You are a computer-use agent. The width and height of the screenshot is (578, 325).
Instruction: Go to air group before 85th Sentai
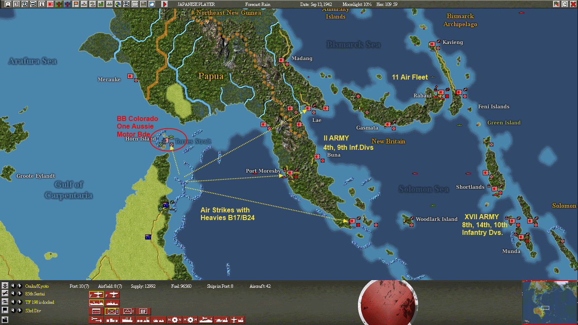coord(13,294)
